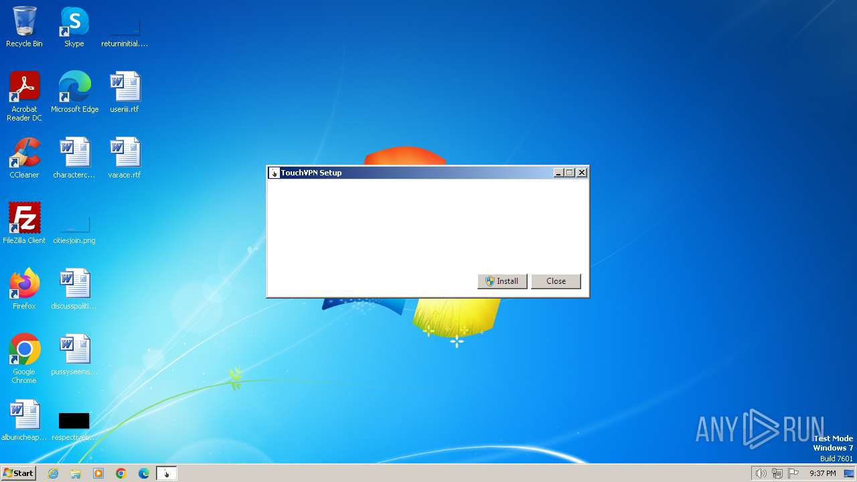
Task: Select the Firefox desktop shortcut
Action: tap(24, 289)
